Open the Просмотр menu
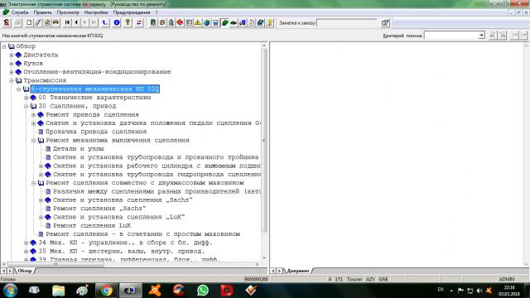 (68, 12)
